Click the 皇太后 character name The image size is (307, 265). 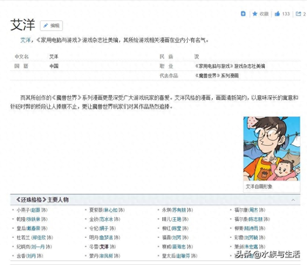pos(169,256)
